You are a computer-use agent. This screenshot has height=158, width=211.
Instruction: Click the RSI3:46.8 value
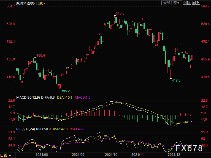(77, 129)
